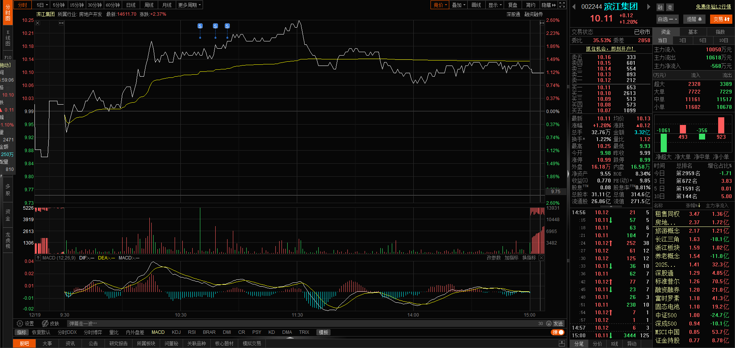Set a price alert with 提醒 bell
Screen dimensions: 735x348
tap(694, 19)
